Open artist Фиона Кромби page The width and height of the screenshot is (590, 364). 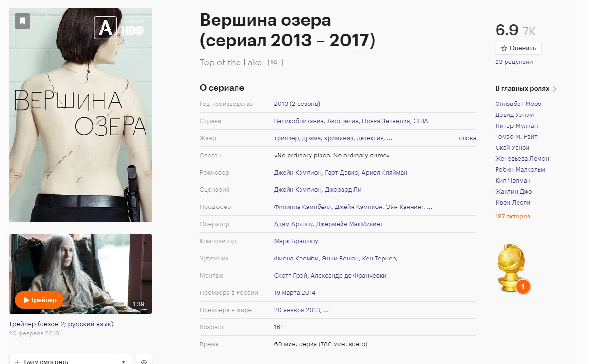pos(296,259)
